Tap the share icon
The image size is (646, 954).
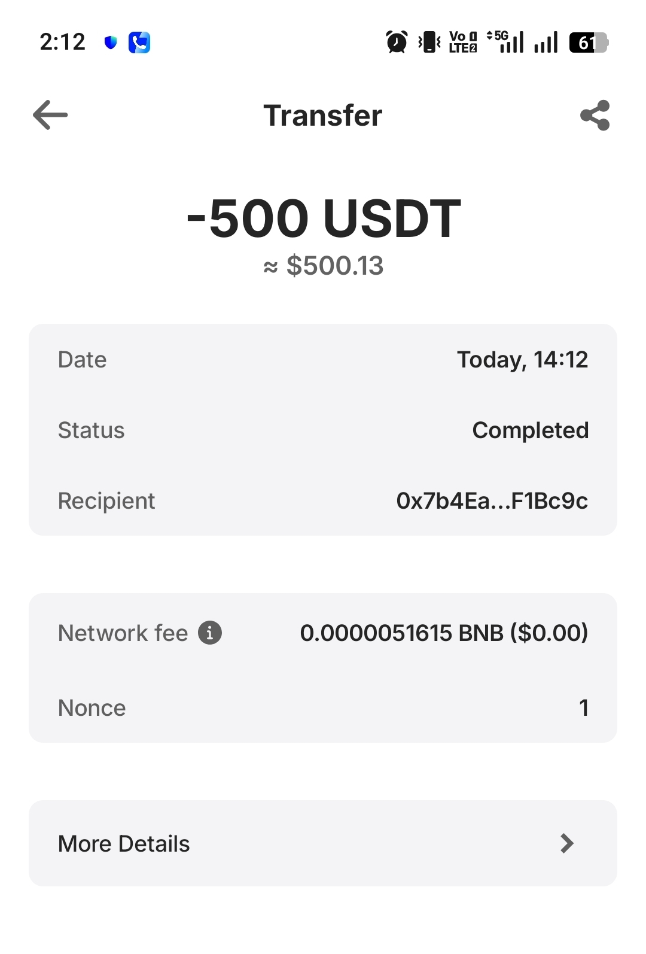[595, 116]
